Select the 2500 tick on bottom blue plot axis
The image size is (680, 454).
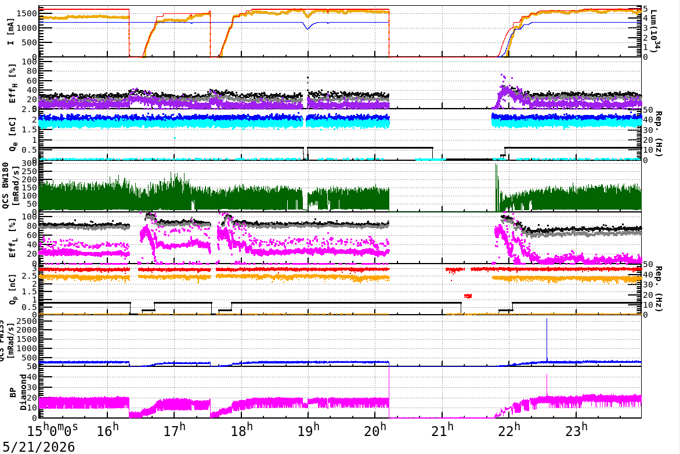[x=27, y=320]
